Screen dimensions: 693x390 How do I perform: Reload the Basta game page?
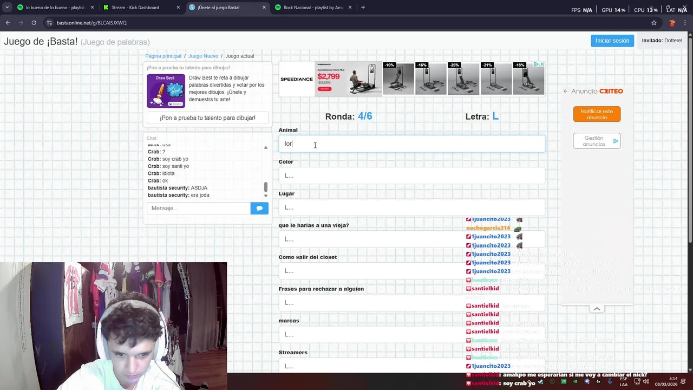[x=34, y=23]
